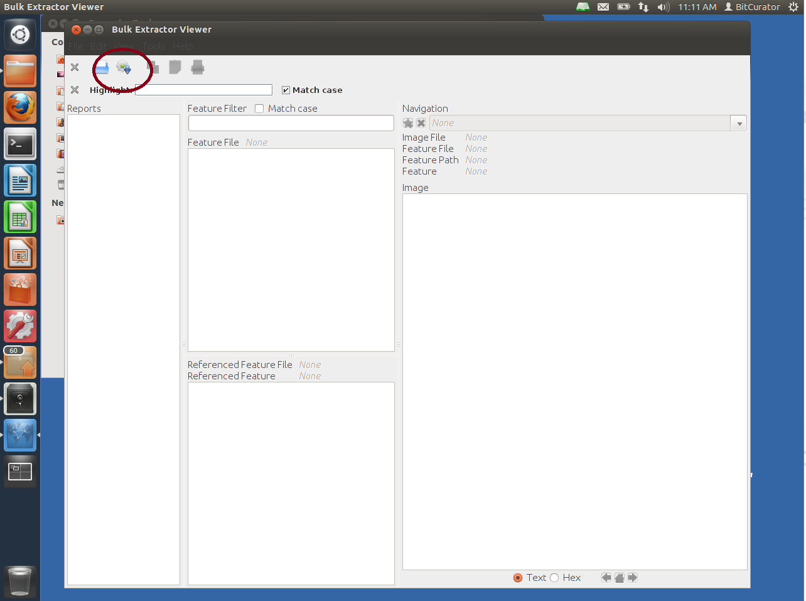This screenshot has height=601, width=806.
Task: Open the Workspace Switcher in the dock
Action: (x=20, y=472)
